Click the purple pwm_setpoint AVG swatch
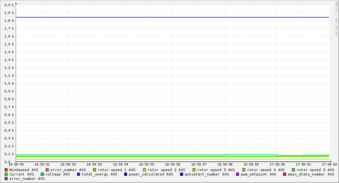The height and width of the screenshot is (183, 339). [x=237, y=174]
